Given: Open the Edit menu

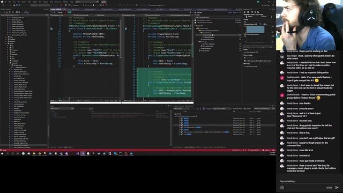Looking at the screenshot, I should tap(10, 2).
